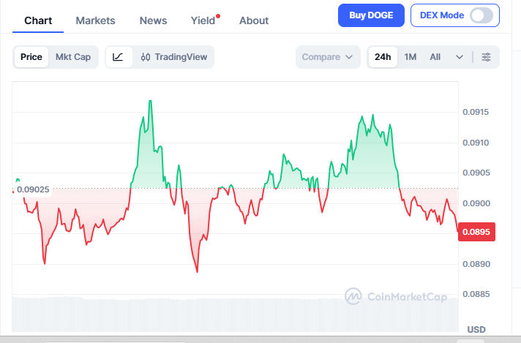Open the News tab
The width and height of the screenshot is (521, 343).
click(x=153, y=20)
